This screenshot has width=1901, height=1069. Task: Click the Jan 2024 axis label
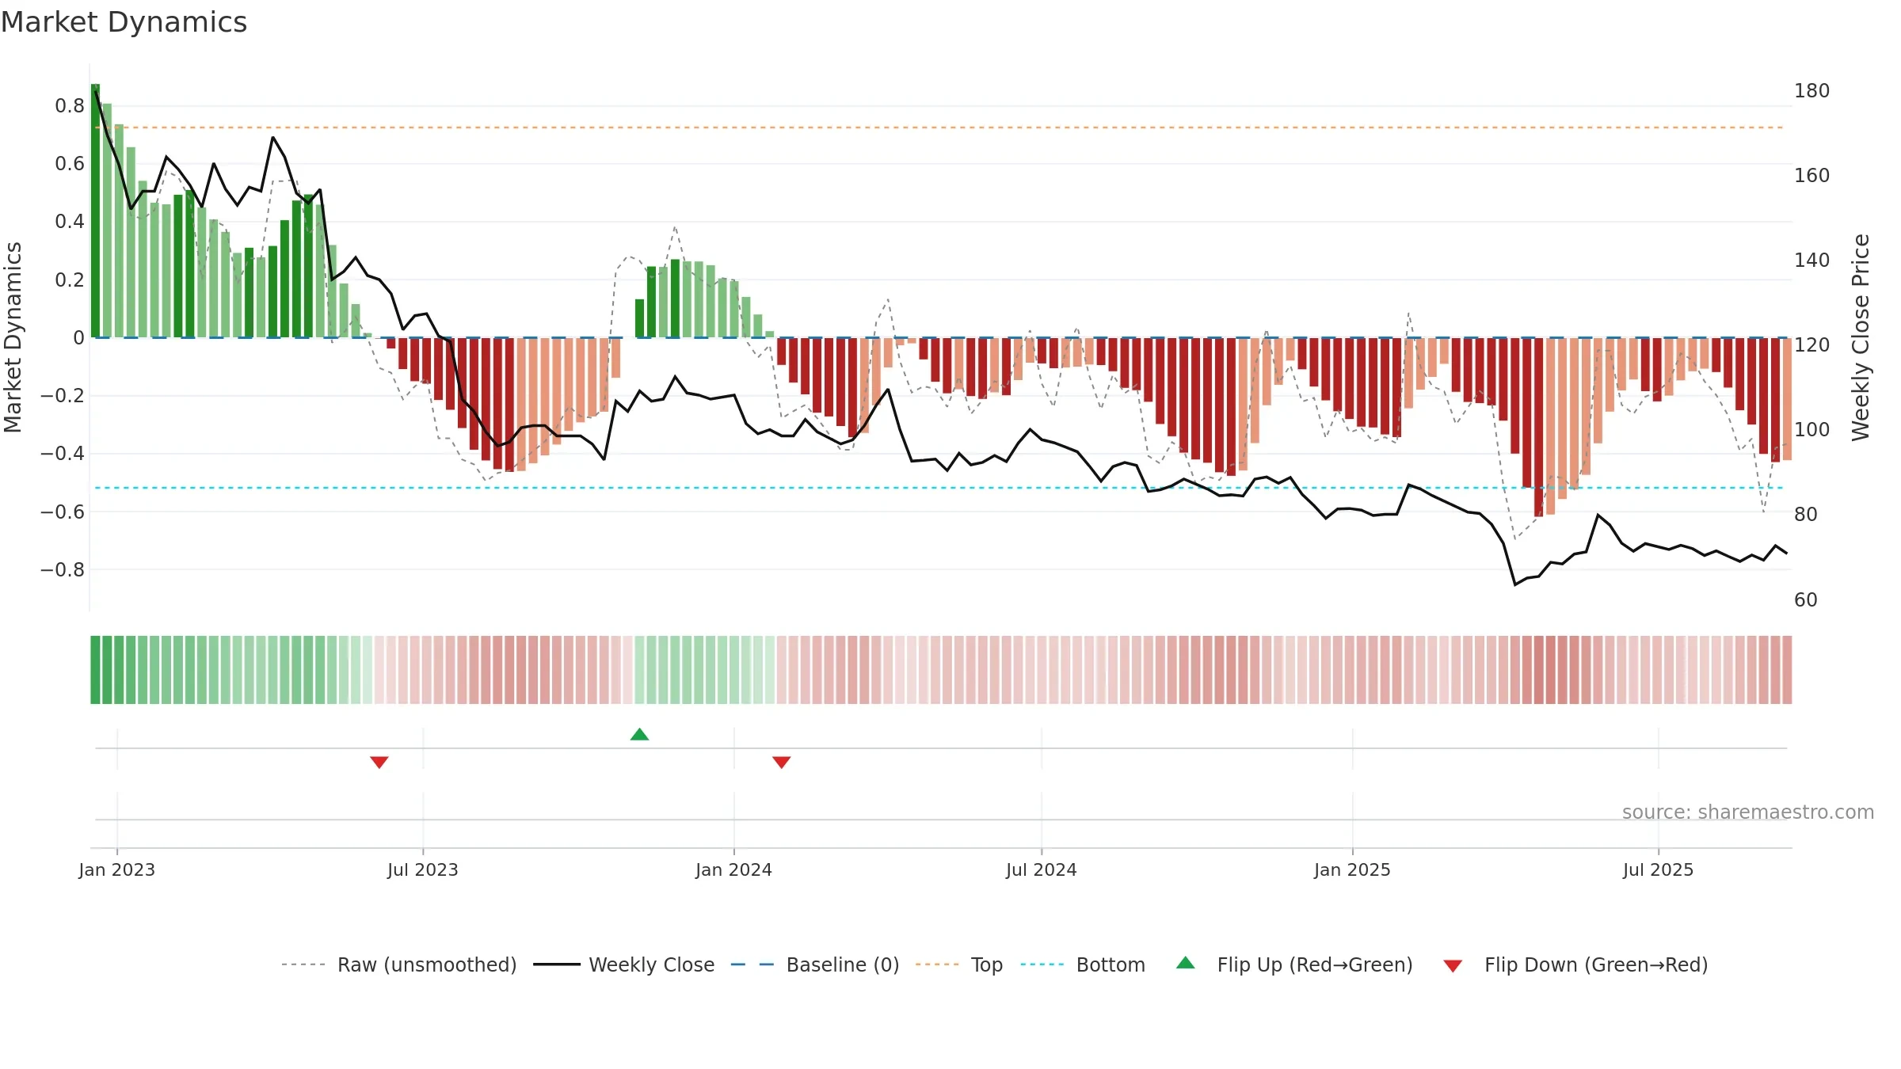click(x=734, y=869)
